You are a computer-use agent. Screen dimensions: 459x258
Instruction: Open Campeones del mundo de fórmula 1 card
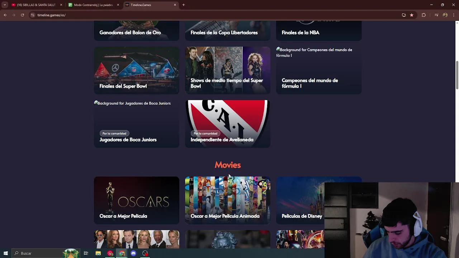[x=319, y=70]
